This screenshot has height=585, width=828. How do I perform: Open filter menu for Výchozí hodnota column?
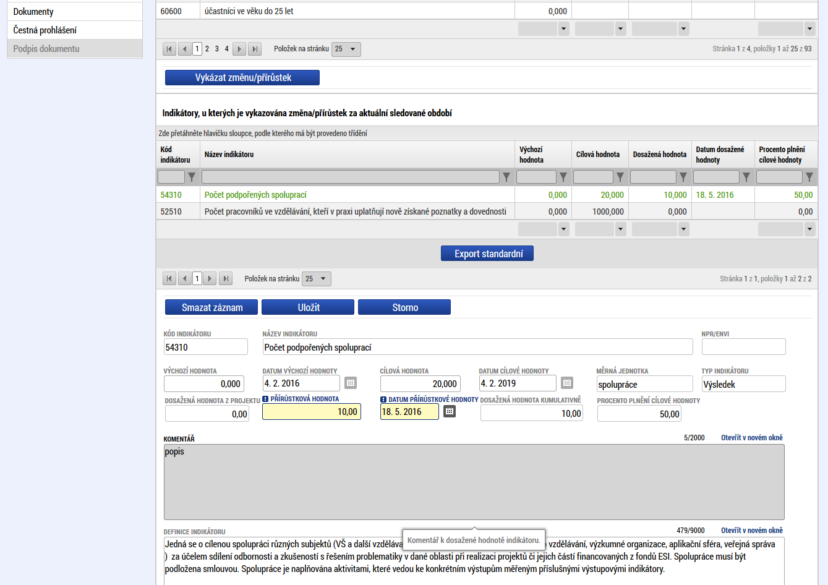(x=563, y=177)
